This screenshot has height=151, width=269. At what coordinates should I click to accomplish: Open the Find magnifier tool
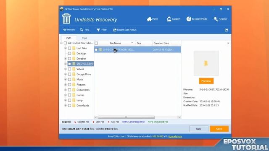coord(84,30)
